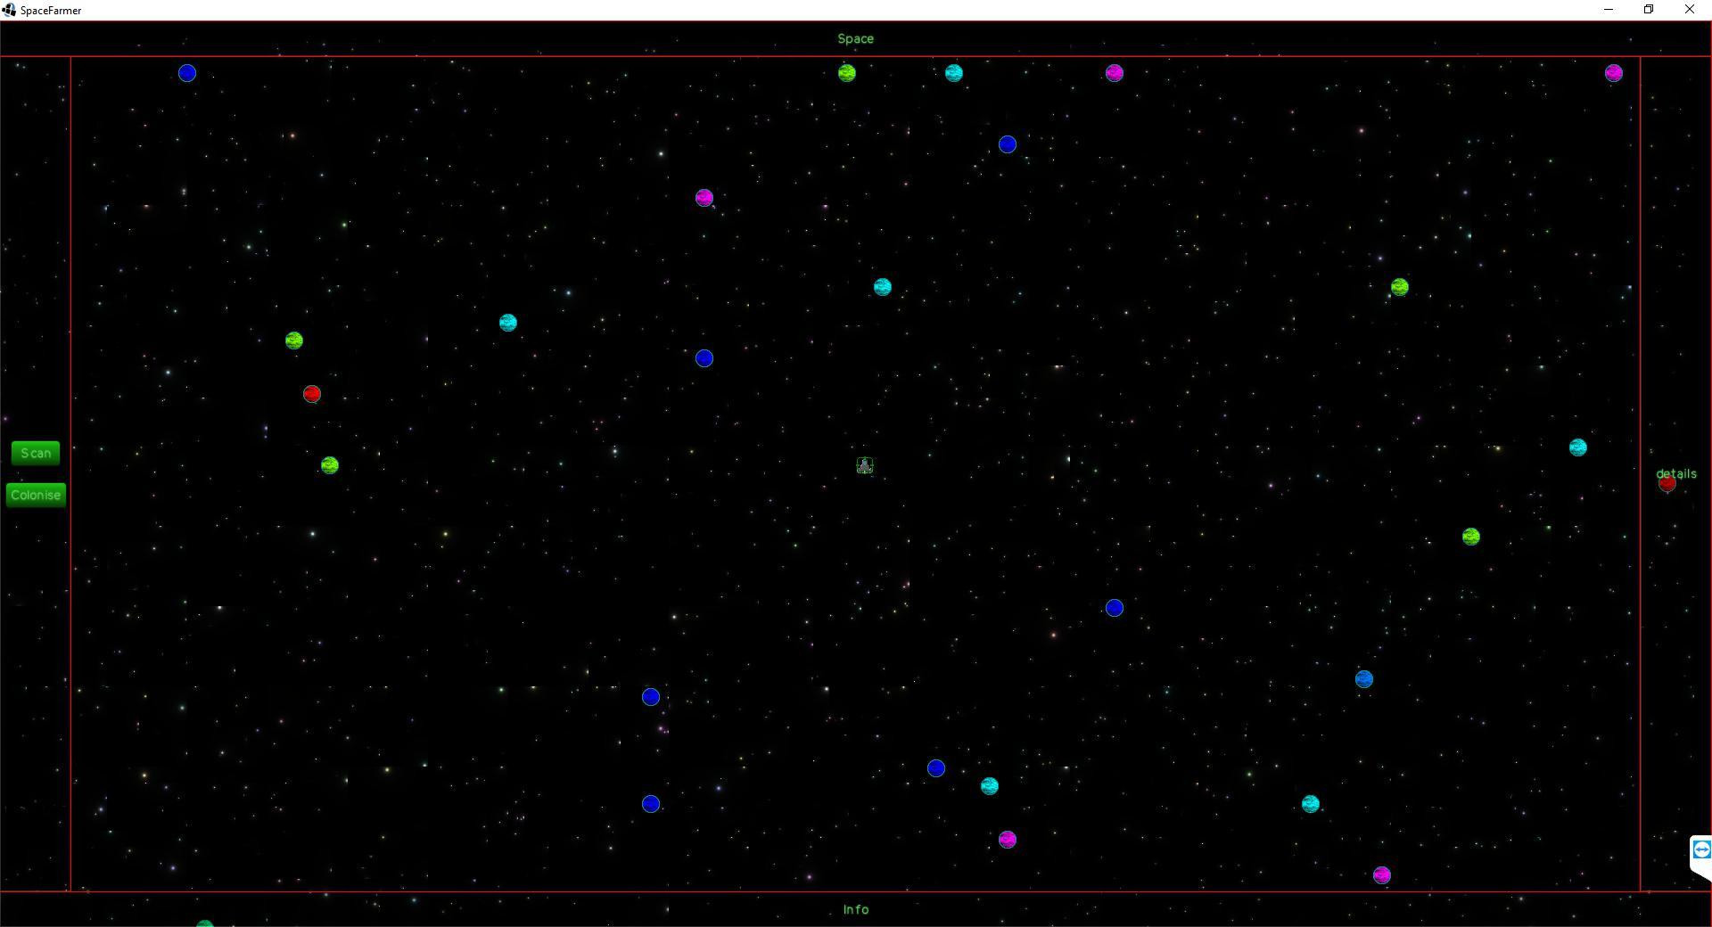The height and width of the screenshot is (927, 1712).
Task: Select the magenta planet at the map's bottom-right corner
Action: 1382,875
